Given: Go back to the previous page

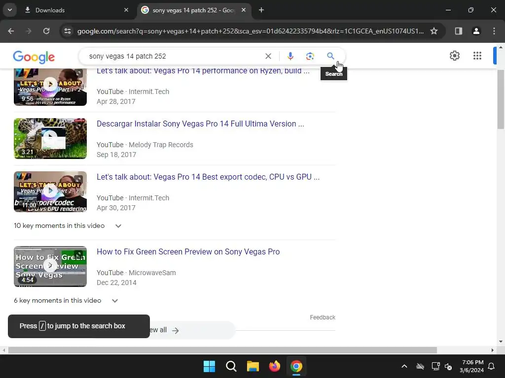Looking at the screenshot, I should (11, 31).
